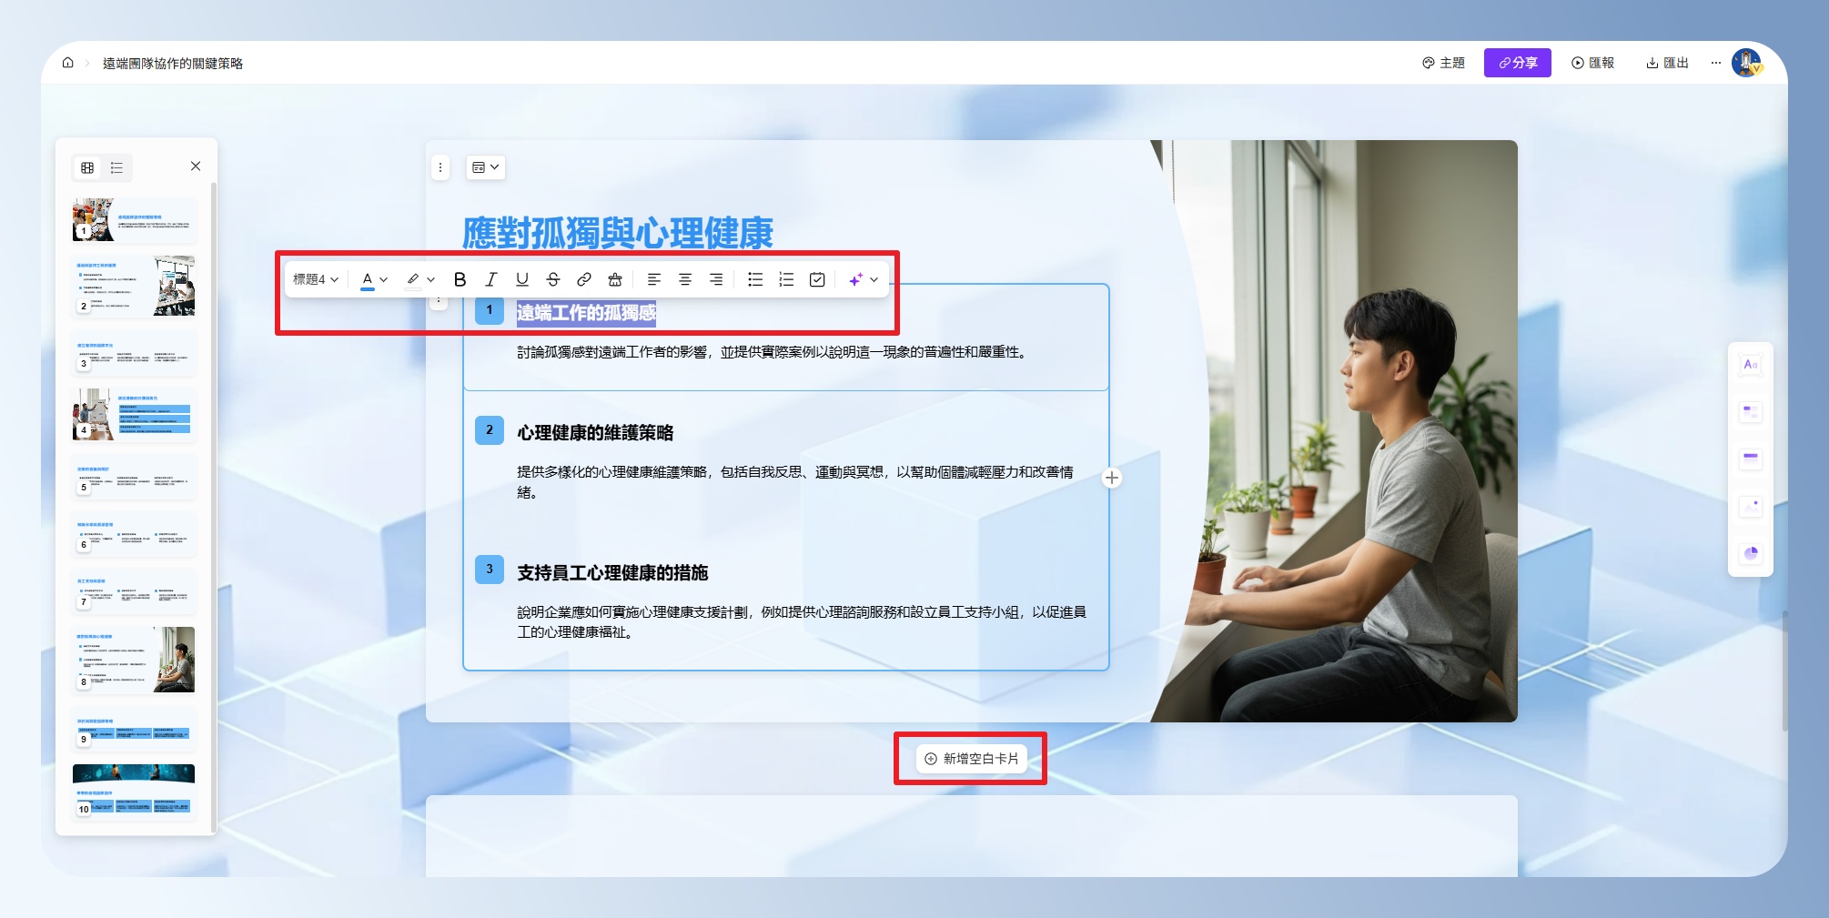The width and height of the screenshot is (1829, 918).
Task: Convert selection to numbered list
Action: click(x=786, y=279)
